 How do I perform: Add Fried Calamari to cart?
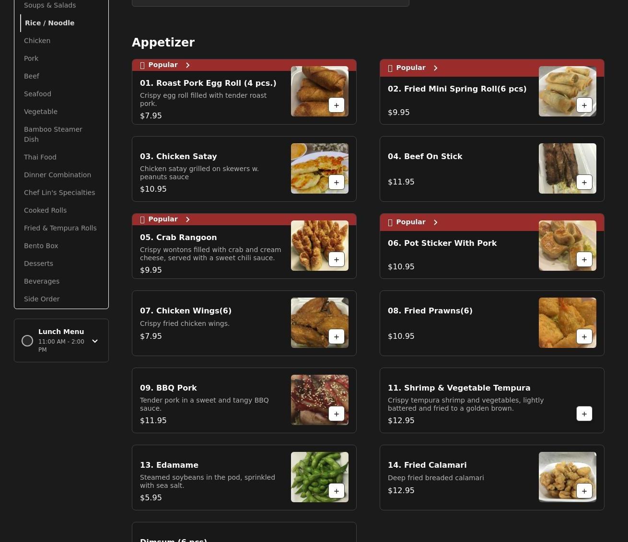pyautogui.click(x=584, y=491)
